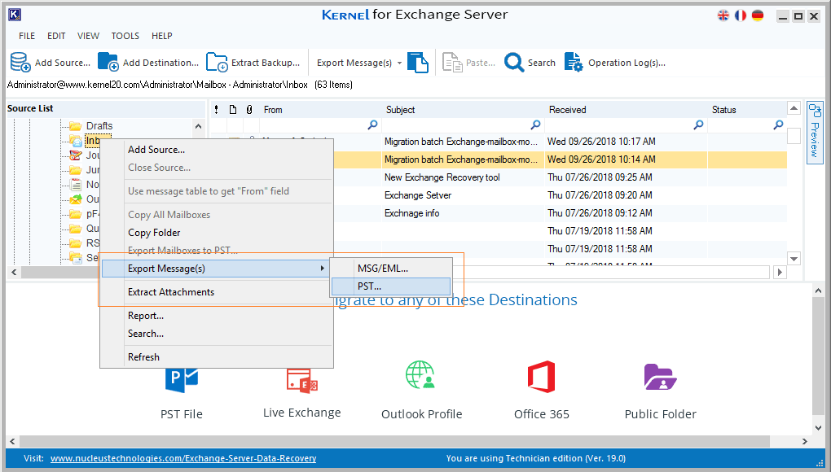Screen dimensions: 831x472
Task: Click the importance column header icon
Action: (x=216, y=110)
